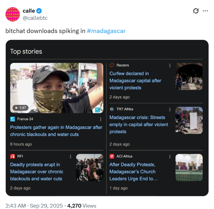Open RFI story options menu
214x209 pixels.
(70, 156)
